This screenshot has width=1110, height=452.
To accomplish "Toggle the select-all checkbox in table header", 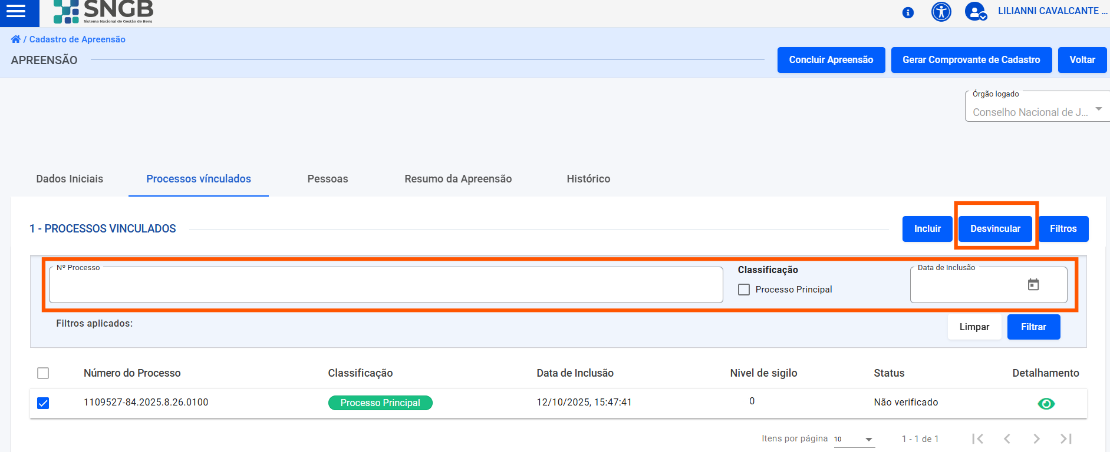I will point(43,373).
